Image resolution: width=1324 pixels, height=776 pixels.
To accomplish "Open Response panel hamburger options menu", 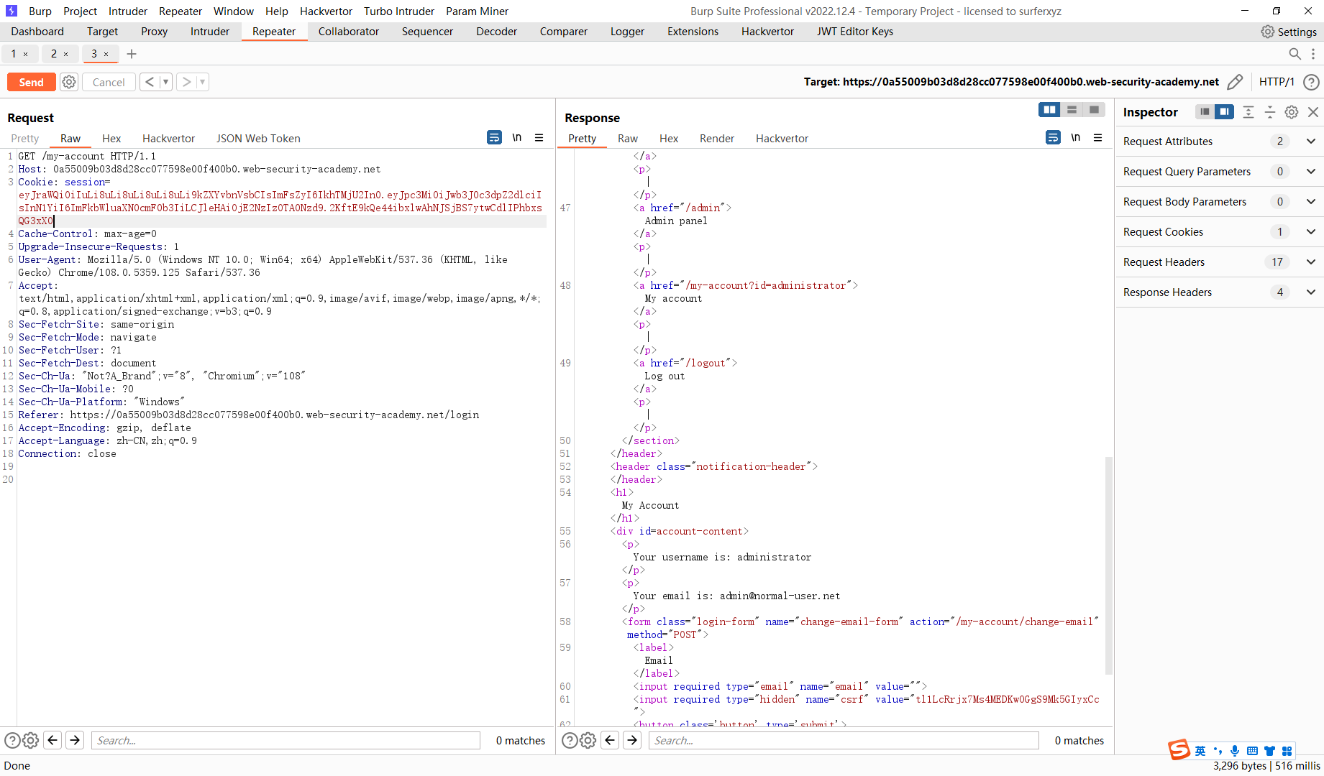I will [x=1097, y=137].
